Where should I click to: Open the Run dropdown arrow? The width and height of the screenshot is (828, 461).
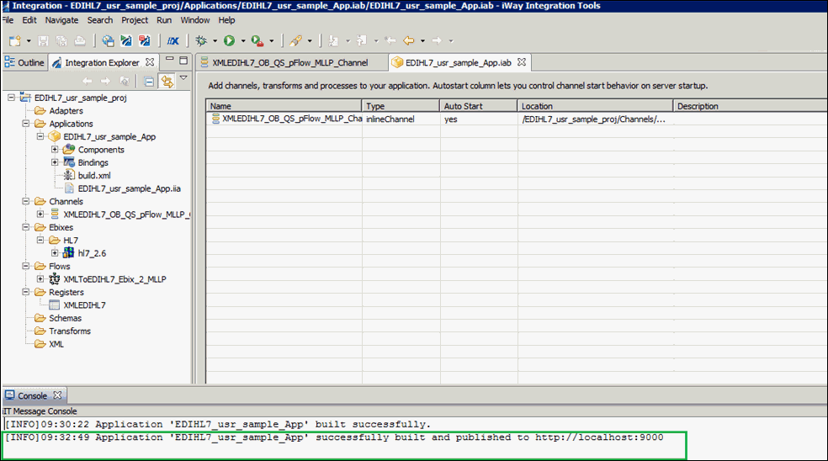[x=243, y=40]
